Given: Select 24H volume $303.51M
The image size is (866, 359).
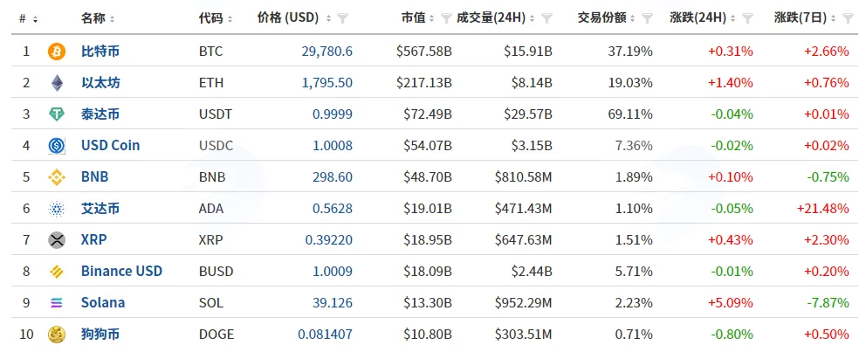Looking at the screenshot, I should point(524,335).
